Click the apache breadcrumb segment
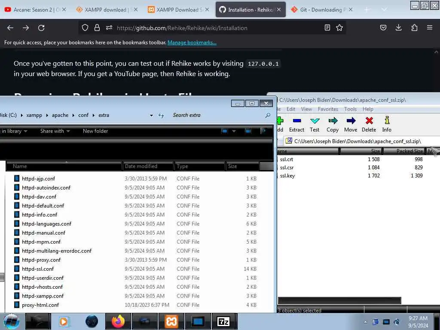 (60, 115)
